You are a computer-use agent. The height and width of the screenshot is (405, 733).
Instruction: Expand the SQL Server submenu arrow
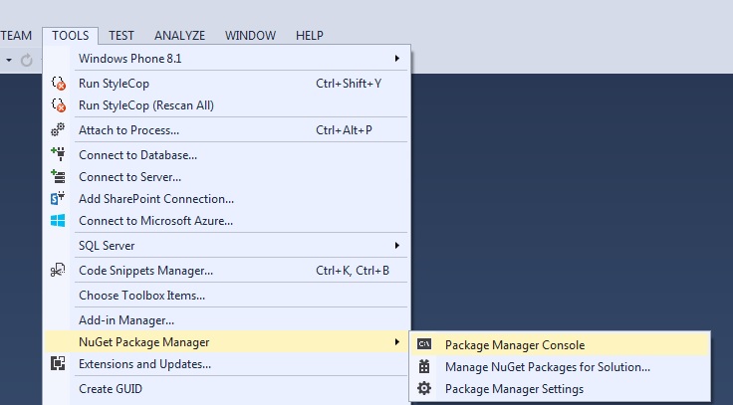coord(397,245)
